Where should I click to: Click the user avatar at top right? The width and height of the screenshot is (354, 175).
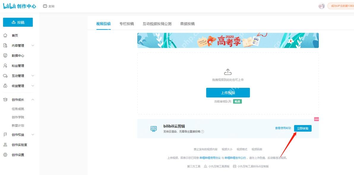322,6
